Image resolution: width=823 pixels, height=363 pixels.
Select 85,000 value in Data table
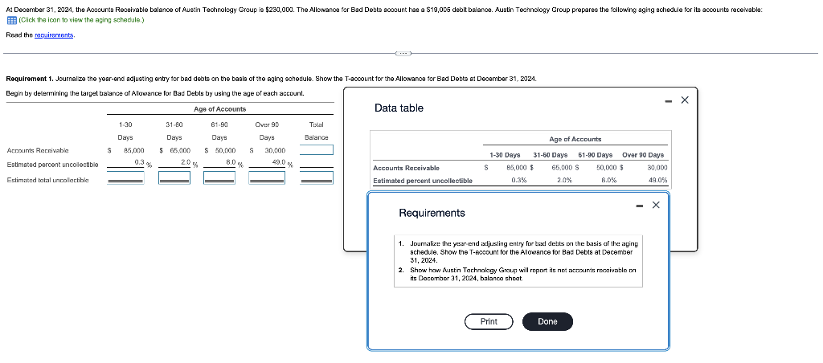point(517,168)
